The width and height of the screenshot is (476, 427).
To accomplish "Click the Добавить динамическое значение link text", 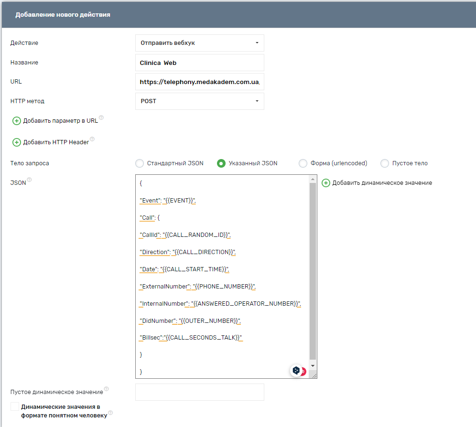I will click(x=382, y=183).
